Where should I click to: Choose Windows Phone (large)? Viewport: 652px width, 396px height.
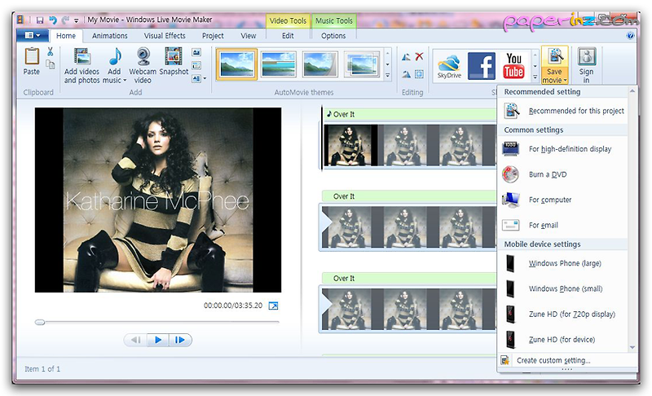click(x=563, y=263)
